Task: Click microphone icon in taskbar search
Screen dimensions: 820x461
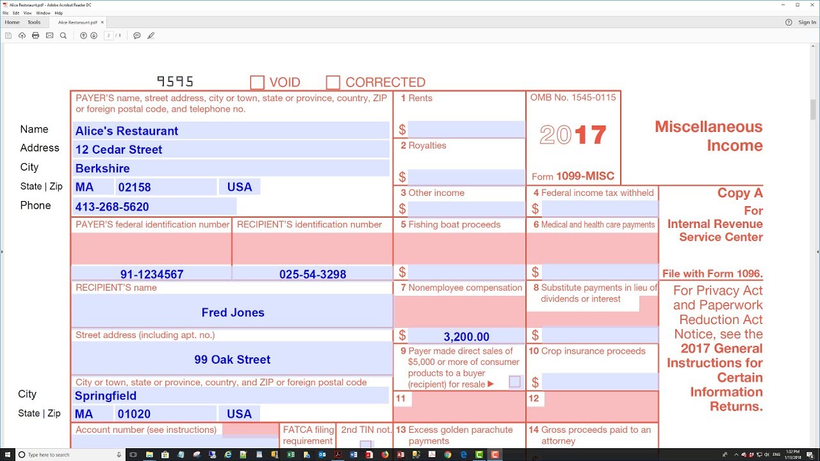Action: (119, 455)
